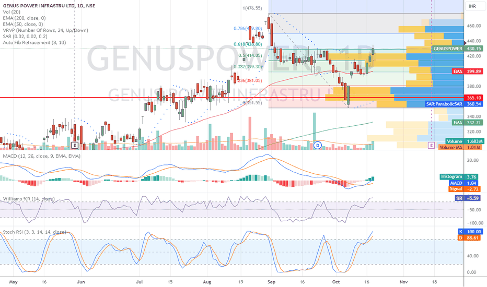
Task: Click the GENUSPOWER 430.15 price label
Action: pos(457,49)
